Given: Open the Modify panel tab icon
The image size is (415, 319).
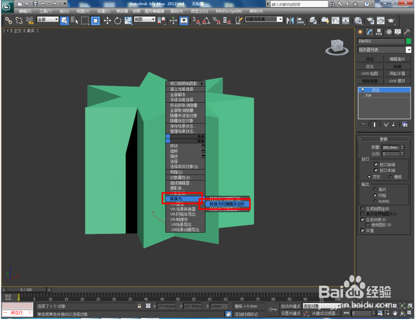Looking at the screenshot, I should pyautogui.click(x=370, y=32).
